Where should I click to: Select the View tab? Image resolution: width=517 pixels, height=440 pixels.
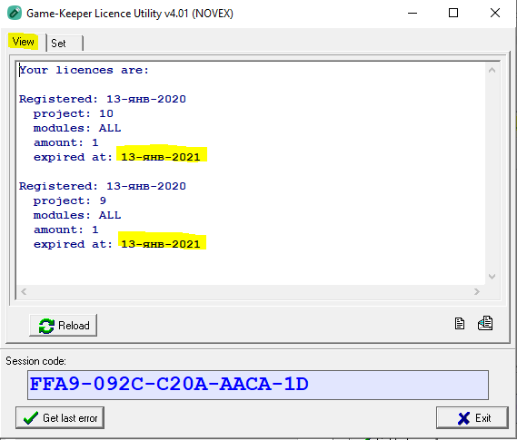(x=24, y=42)
